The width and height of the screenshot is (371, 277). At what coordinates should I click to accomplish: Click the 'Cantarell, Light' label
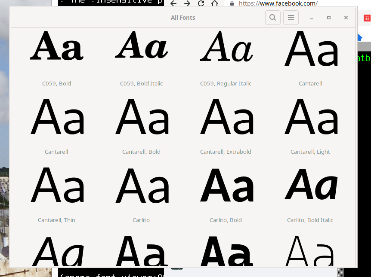[310, 152]
